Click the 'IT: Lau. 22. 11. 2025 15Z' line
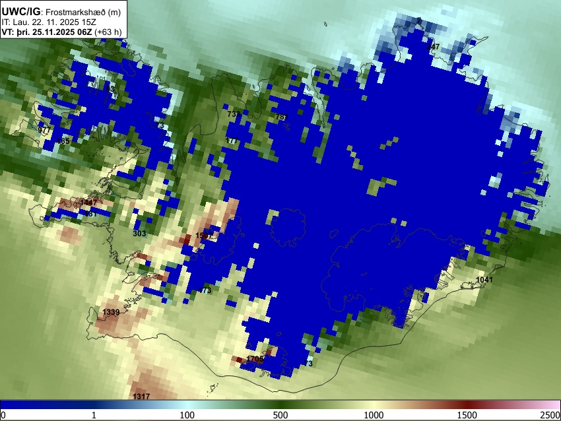561x421 pixels. pyautogui.click(x=49, y=22)
